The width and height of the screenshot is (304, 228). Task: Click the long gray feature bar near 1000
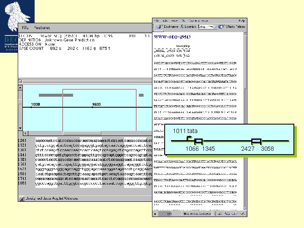pyautogui.click(x=56, y=95)
